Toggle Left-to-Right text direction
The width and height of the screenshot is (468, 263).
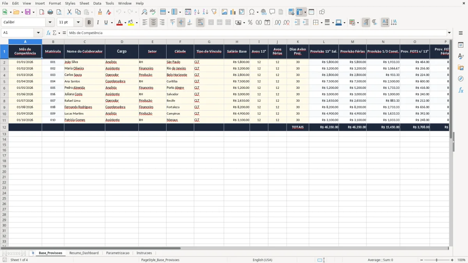366,23
